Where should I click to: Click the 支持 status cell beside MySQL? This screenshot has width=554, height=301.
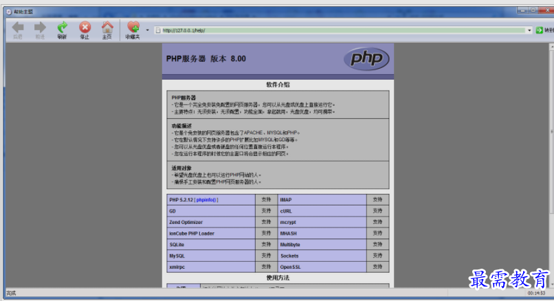pyautogui.click(x=267, y=256)
